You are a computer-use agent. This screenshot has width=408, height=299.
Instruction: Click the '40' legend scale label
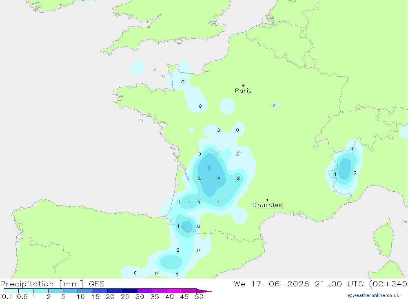(x=170, y=297)
